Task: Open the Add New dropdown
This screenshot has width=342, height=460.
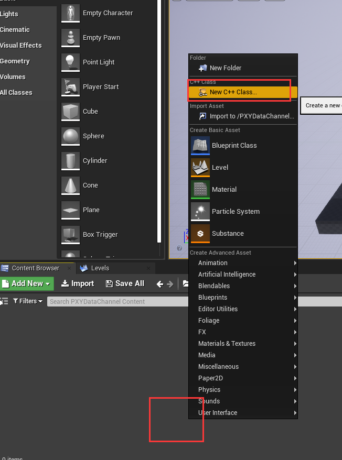Action: click(x=27, y=283)
